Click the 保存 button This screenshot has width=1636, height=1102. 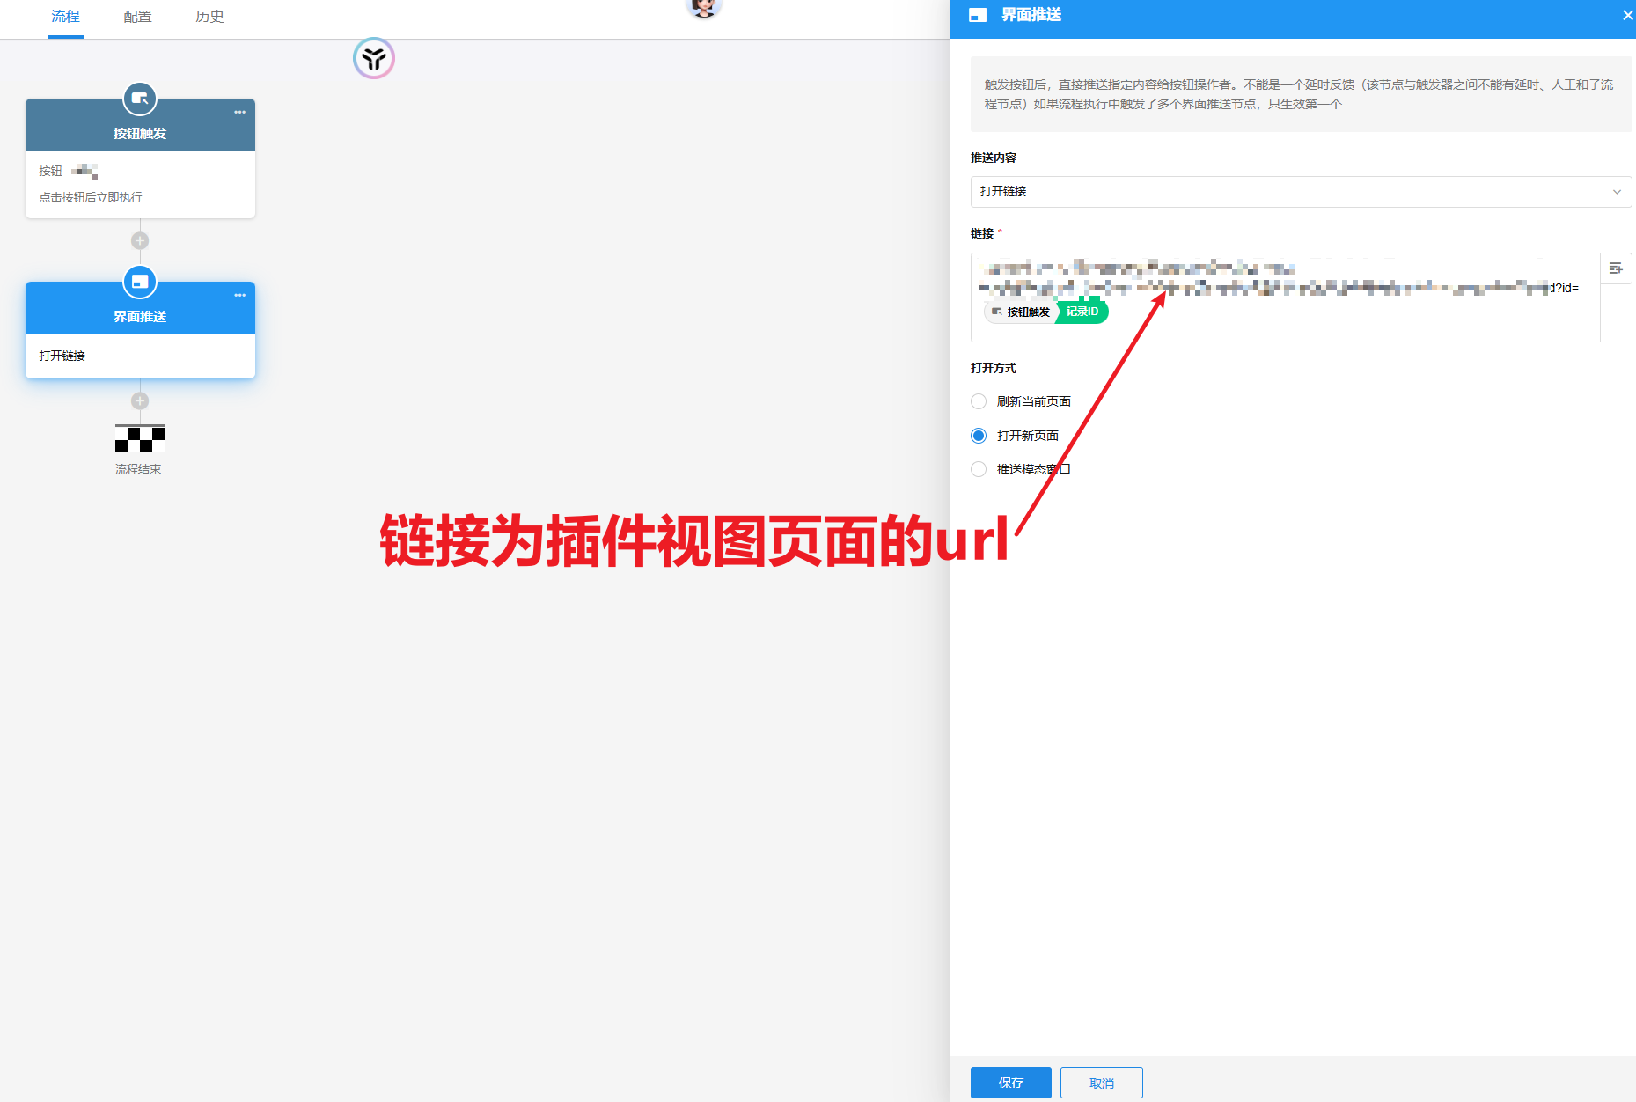point(1010,1083)
